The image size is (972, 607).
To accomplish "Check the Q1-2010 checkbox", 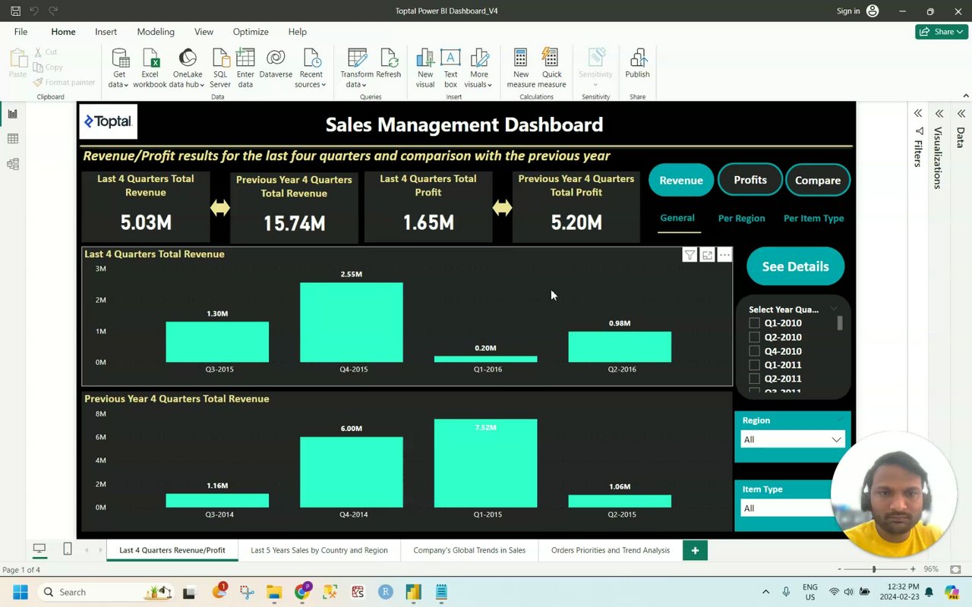I will pyautogui.click(x=754, y=323).
